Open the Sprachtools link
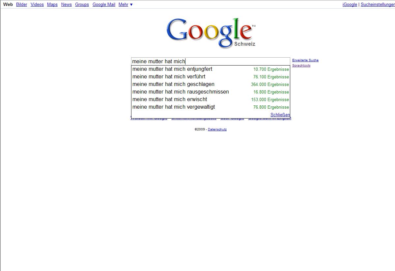Image resolution: width=395 pixels, height=271 pixels. coord(301,66)
